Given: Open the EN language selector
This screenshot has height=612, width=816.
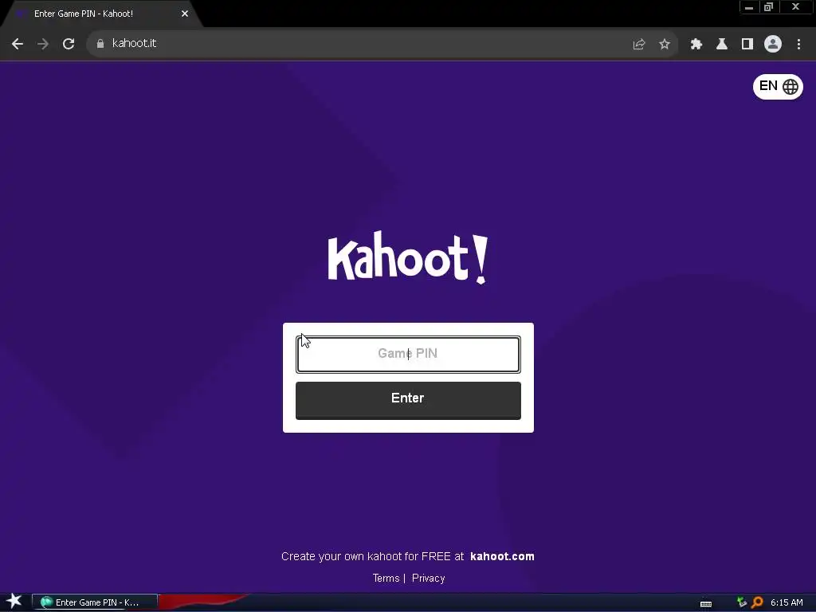Looking at the screenshot, I should [778, 86].
